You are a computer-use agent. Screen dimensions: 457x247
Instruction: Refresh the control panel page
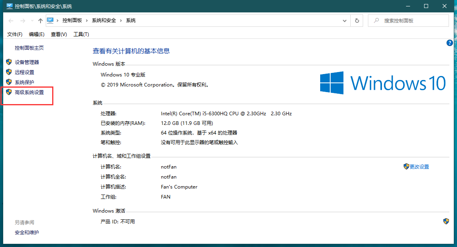click(357, 21)
